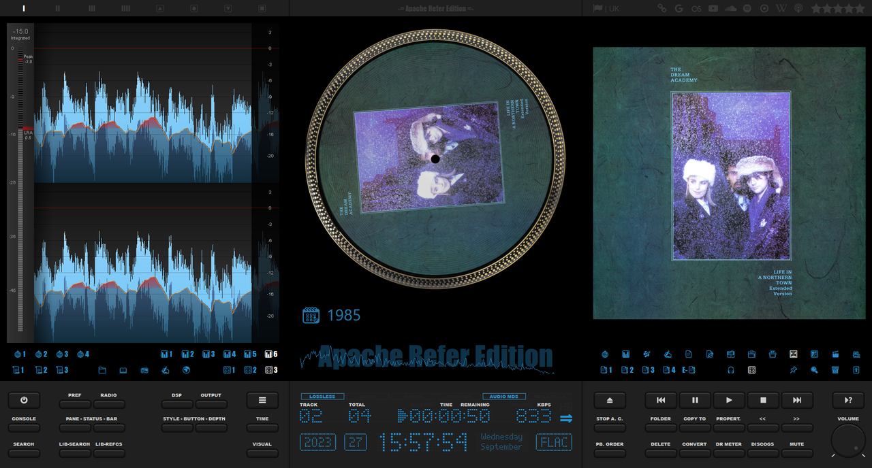Open the DSP button

(177, 404)
